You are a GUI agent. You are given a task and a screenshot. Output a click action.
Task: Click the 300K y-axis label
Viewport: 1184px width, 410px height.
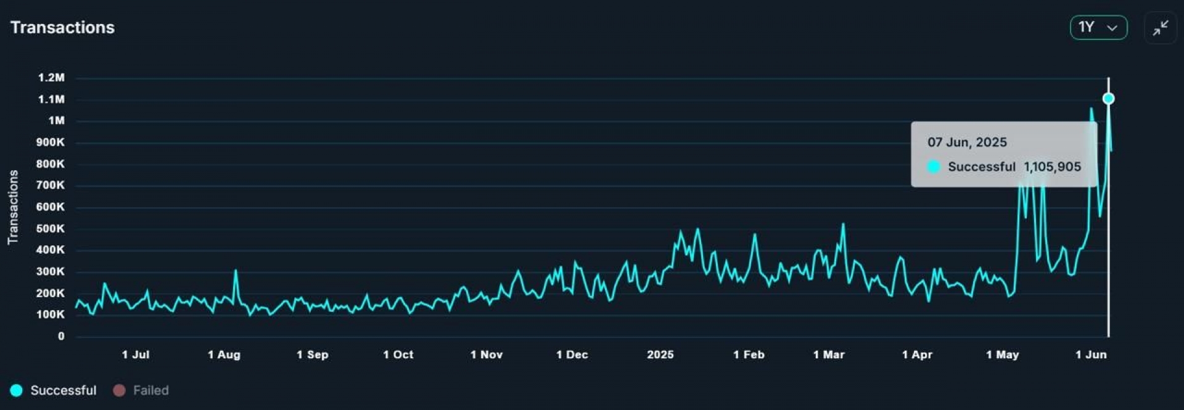(x=50, y=271)
